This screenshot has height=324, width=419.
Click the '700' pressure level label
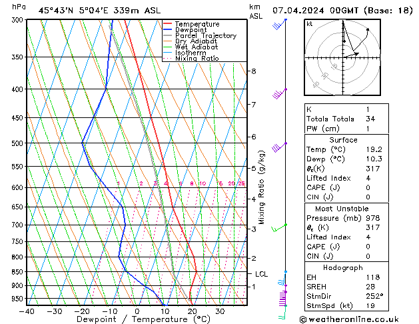[x=19, y=225]
